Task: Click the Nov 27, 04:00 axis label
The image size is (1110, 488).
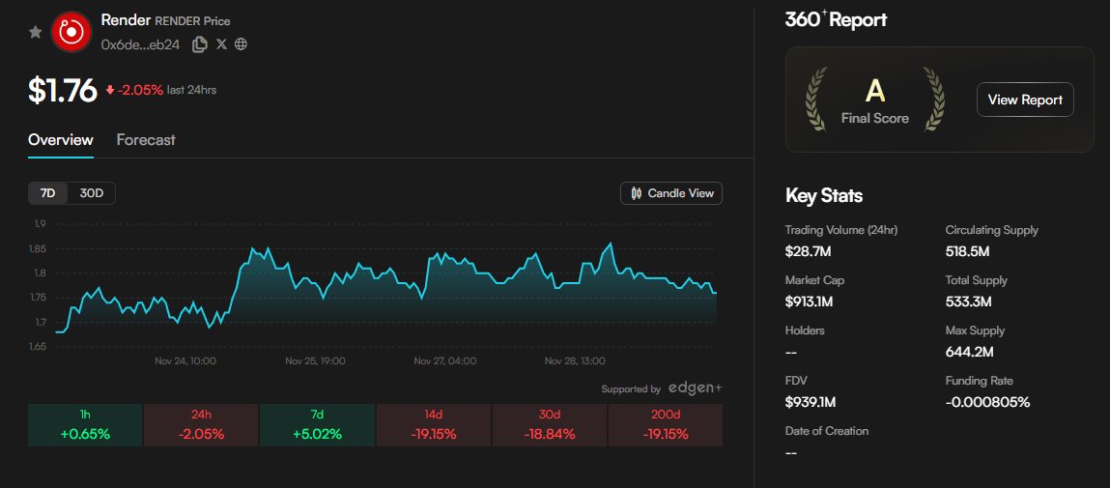Action: tap(445, 360)
